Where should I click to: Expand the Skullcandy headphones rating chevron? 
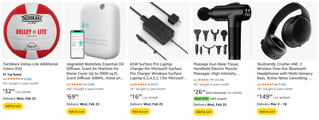[x=276, y=85]
